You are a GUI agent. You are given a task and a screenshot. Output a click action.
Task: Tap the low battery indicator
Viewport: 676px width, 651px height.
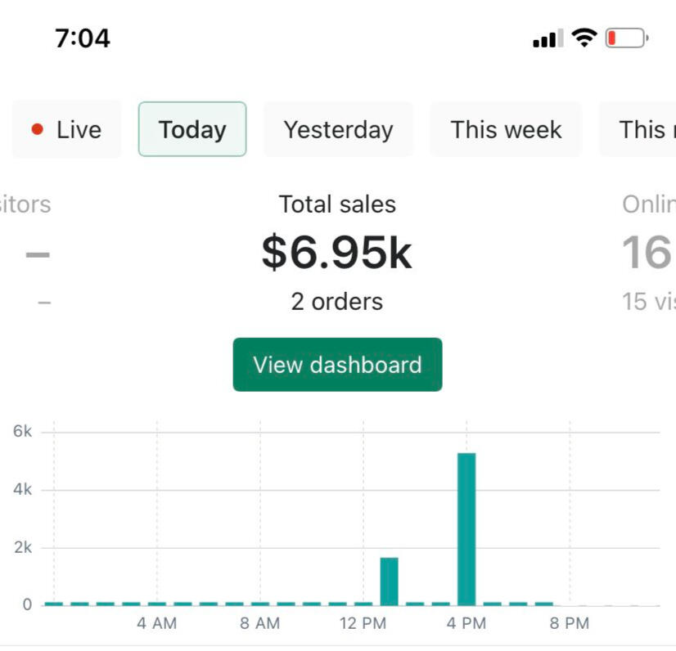point(626,38)
